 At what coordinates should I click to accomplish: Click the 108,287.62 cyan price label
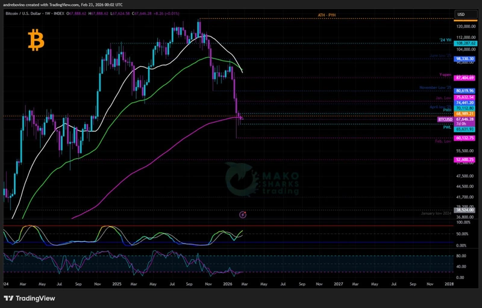(466, 44)
